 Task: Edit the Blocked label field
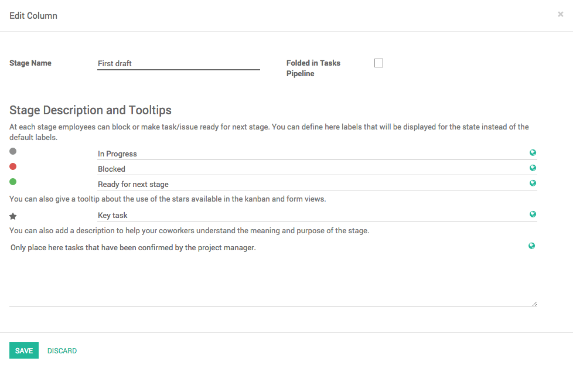pos(311,169)
